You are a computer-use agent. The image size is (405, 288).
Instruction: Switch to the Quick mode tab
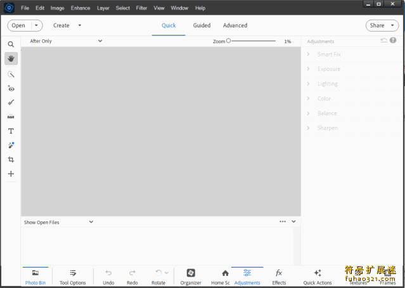click(169, 25)
